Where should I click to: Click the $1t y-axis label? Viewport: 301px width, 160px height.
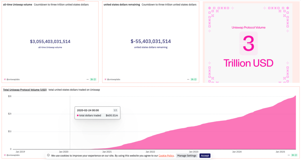[x=10, y=132]
